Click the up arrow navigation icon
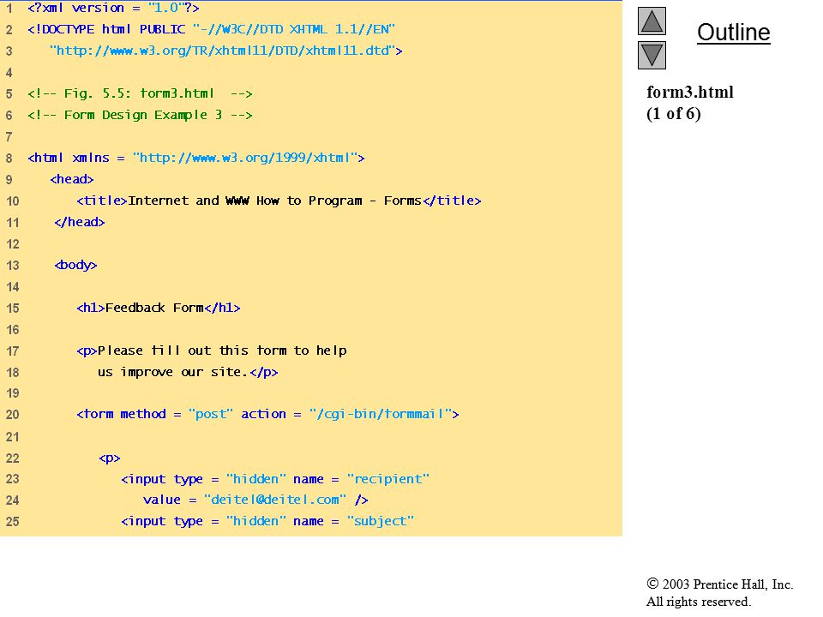823x617 pixels. coord(652,21)
